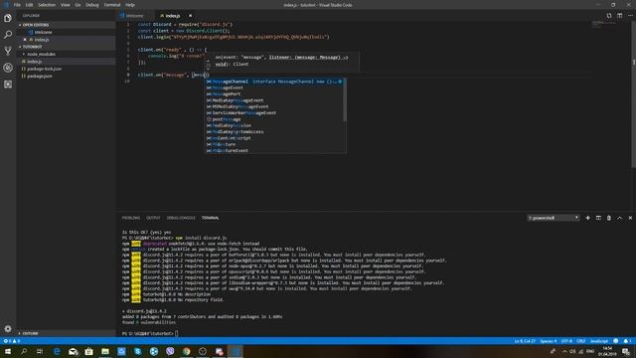Image resolution: width=636 pixels, height=358 pixels.
Task: Add a new terminal with plus icon
Action: click(587, 218)
